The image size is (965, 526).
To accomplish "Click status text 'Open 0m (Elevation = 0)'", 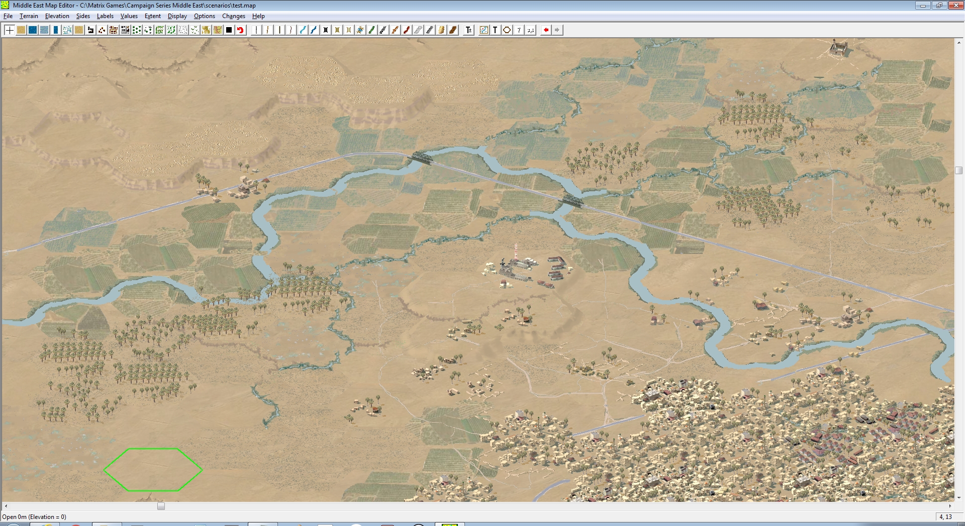I will pyautogui.click(x=34, y=517).
